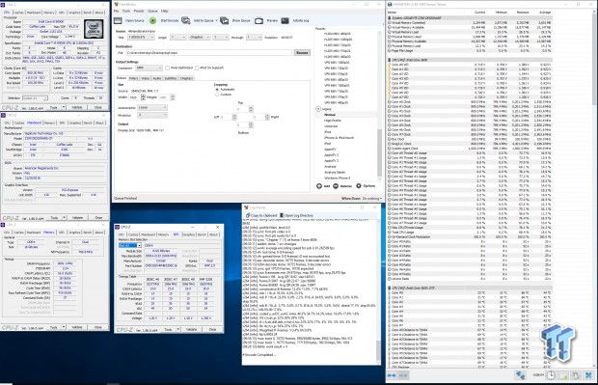Click the HWiNFO clock timer icon
This screenshot has height=385, width=598.
click(x=551, y=375)
